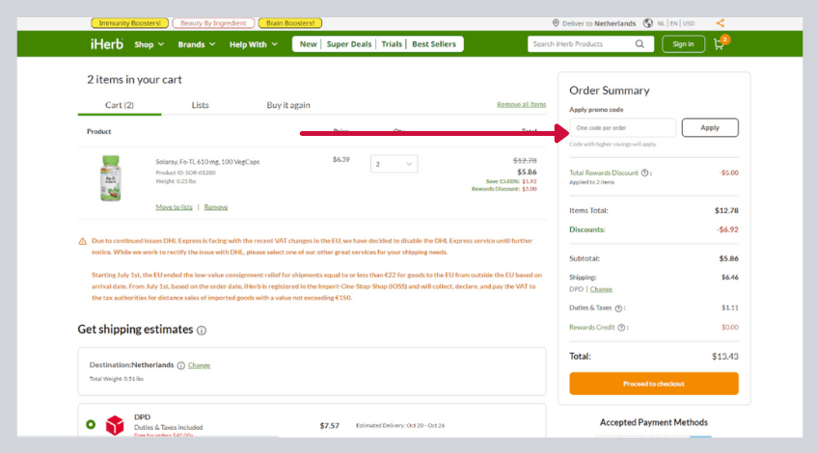Expand the Brands menu
The image size is (817, 453).
197,44
